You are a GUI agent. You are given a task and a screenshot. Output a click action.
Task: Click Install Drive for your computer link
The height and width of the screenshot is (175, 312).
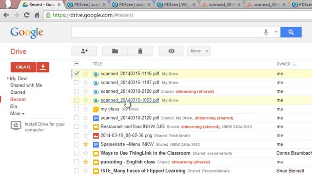(44, 127)
